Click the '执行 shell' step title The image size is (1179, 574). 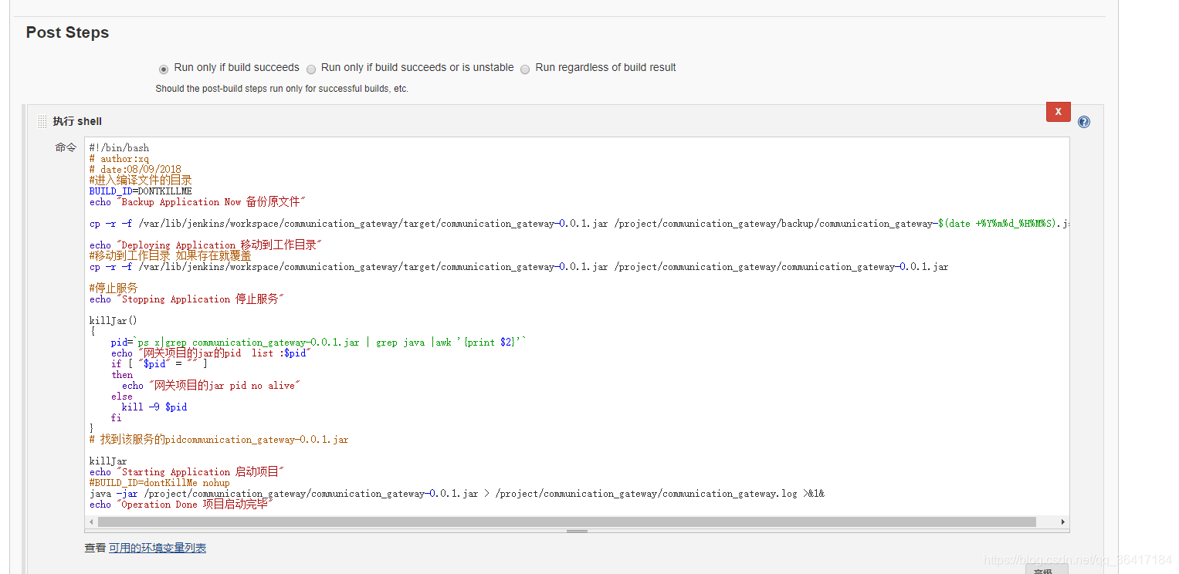(x=77, y=121)
